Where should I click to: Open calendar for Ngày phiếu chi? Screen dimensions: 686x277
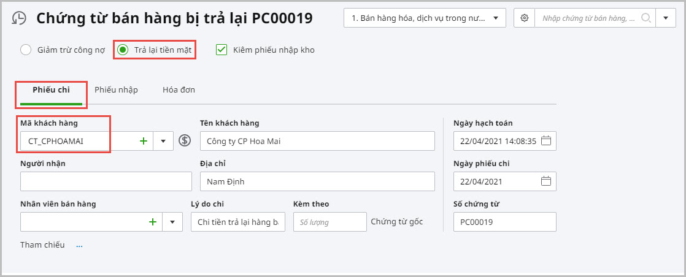pos(546,181)
